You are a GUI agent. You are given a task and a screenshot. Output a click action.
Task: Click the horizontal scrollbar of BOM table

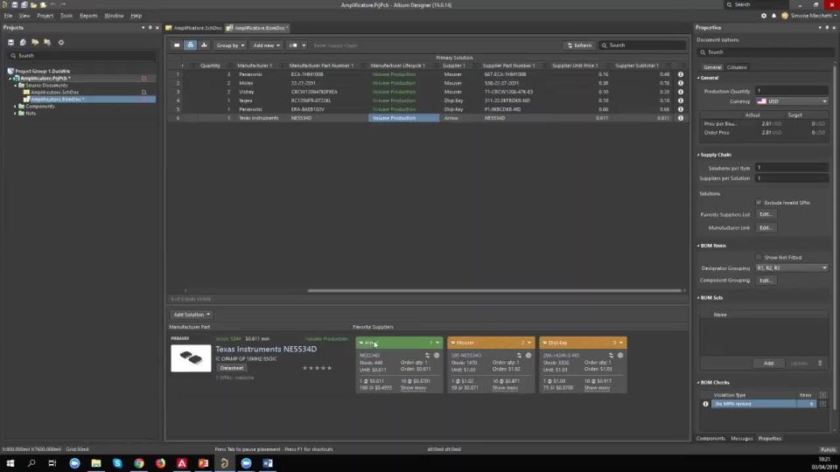[x=494, y=290]
